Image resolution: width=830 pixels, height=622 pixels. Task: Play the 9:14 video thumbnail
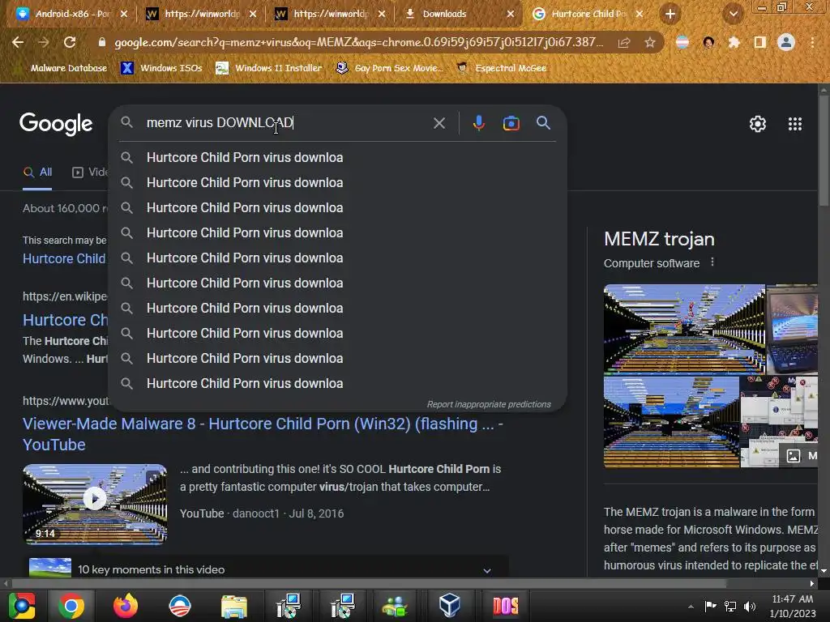pos(95,504)
